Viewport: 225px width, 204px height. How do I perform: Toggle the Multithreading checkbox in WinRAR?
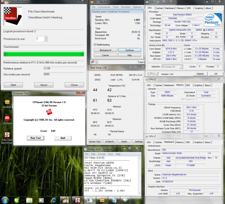point(95,45)
